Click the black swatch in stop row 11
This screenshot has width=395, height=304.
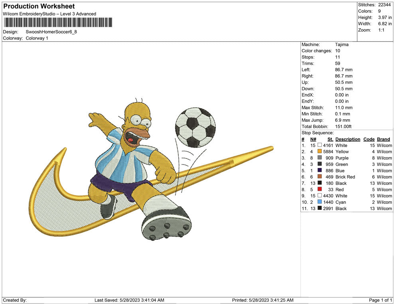click(320, 208)
